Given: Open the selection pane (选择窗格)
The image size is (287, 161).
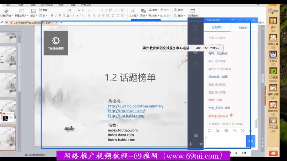Looking at the screenshot, I should click(193, 12).
